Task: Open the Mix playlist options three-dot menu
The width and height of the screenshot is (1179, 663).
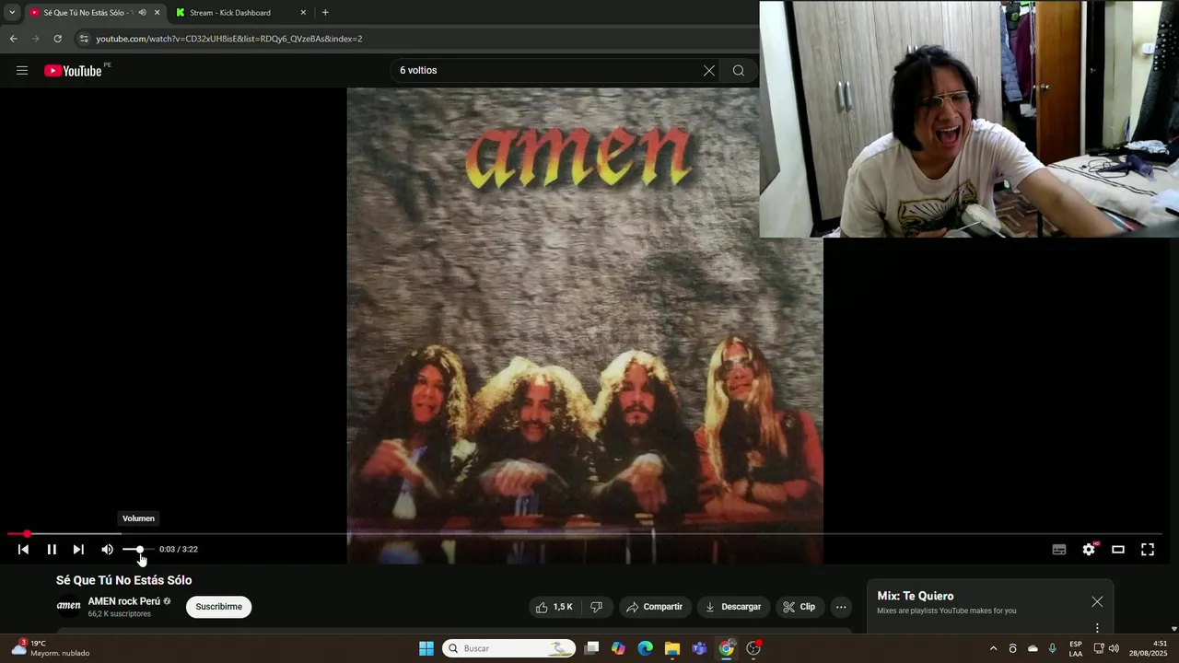Action: [x=1097, y=628]
